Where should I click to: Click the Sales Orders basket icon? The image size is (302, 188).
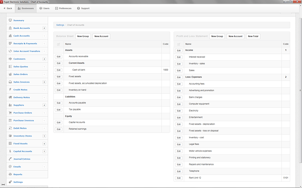10,74
